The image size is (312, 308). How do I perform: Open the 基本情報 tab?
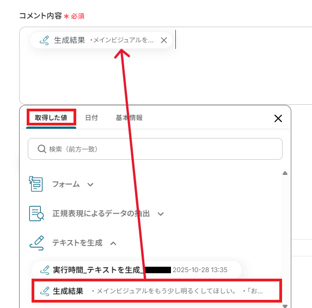pyautogui.click(x=129, y=118)
